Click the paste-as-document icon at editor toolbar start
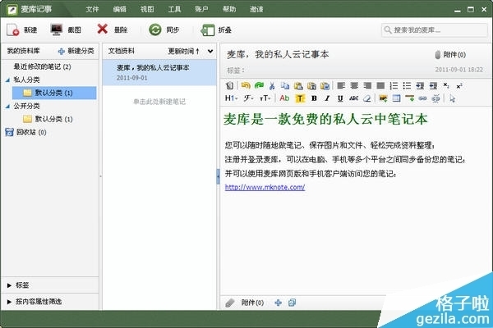This screenshot has height=328, width=493. pyautogui.click(x=229, y=85)
